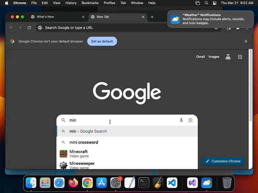Click the Chrome icon in dock
258x193 pixels.
tap(87, 183)
